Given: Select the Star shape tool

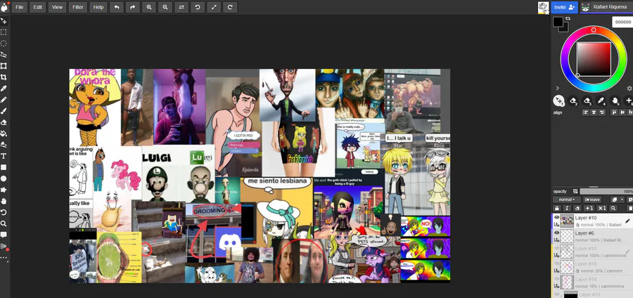Looking at the screenshot, I should 4,190.
